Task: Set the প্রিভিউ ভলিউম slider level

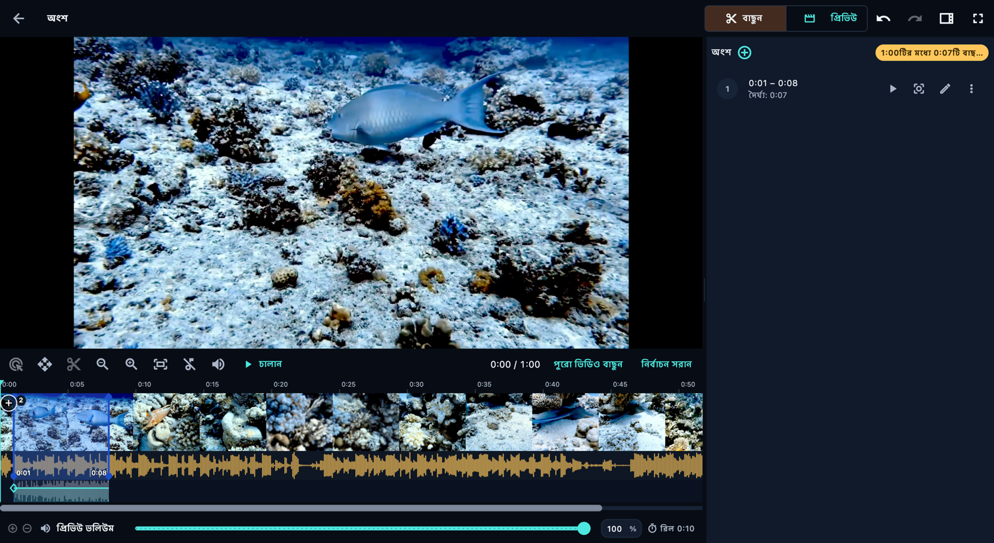Action: tap(362, 529)
